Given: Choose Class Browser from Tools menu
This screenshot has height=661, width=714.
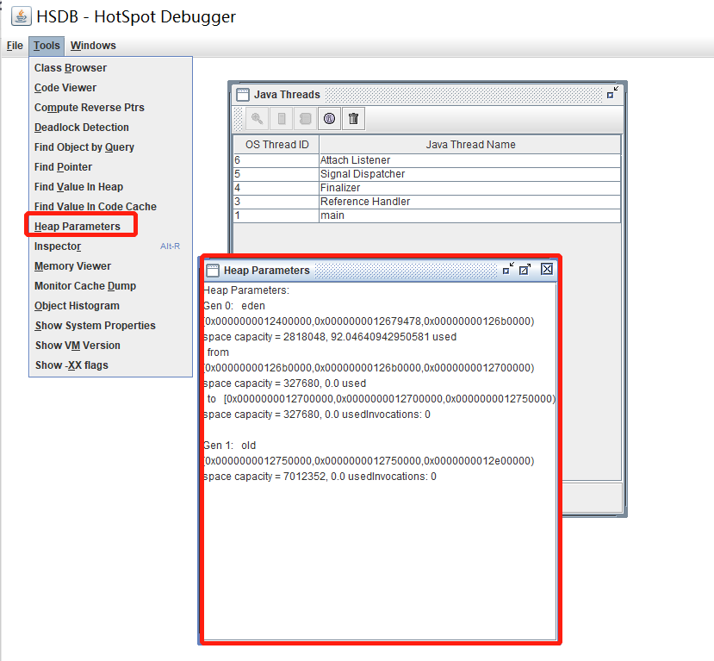Looking at the screenshot, I should point(110,68).
